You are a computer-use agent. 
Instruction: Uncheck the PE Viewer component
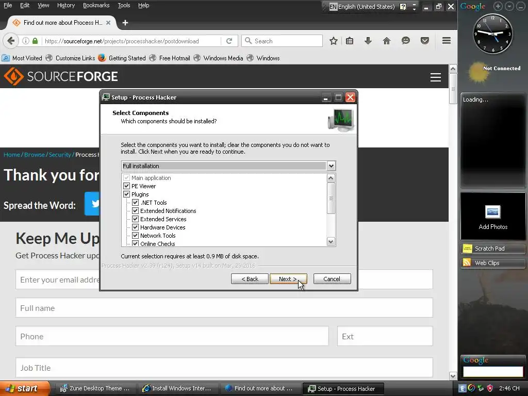(127, 186)
